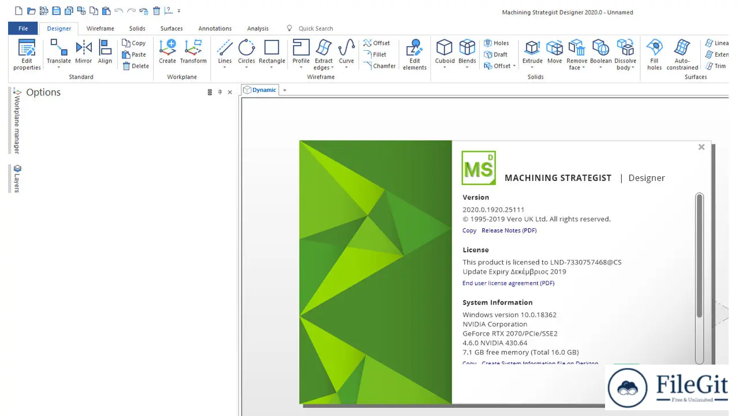Switch to the Annotations ribbon tab
This screenshot has height=416, width=739.
[x=215, y=28]
